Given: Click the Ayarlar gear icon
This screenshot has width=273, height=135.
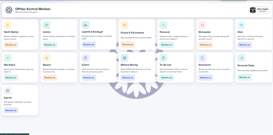Looking at the screenshot, I should (8, 91).
